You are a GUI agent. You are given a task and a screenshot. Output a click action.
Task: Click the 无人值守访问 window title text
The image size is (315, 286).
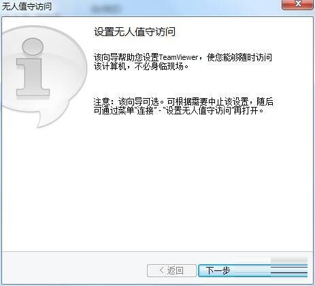(27, 6)
